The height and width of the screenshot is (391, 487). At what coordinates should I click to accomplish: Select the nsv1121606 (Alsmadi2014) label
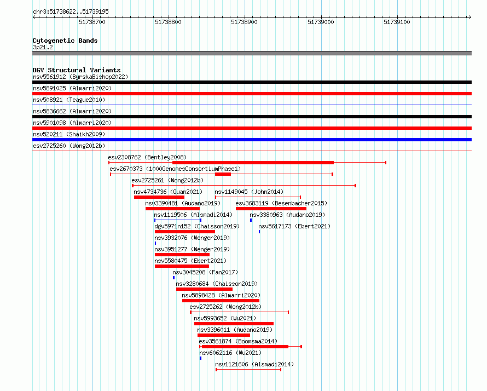pos(254,364)
